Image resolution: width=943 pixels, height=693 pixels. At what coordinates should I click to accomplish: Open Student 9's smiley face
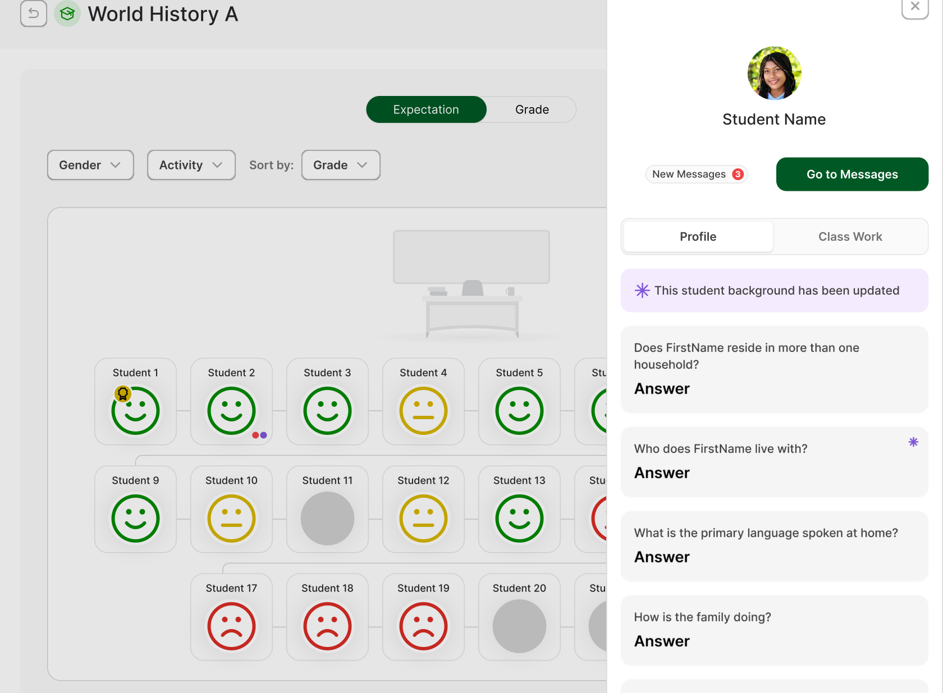coord(136,518)
